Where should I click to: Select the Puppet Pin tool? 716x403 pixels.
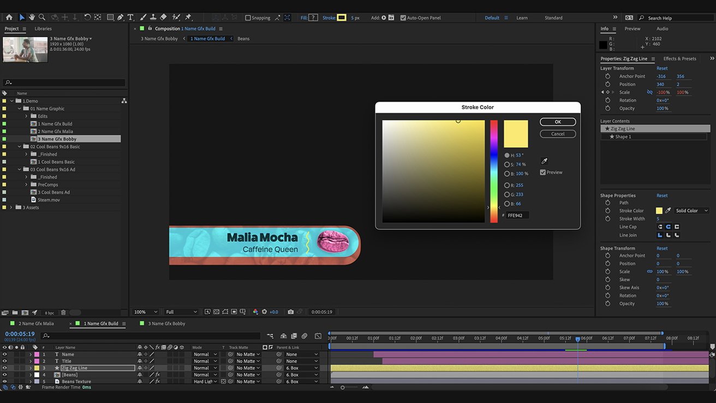point(188,17)
